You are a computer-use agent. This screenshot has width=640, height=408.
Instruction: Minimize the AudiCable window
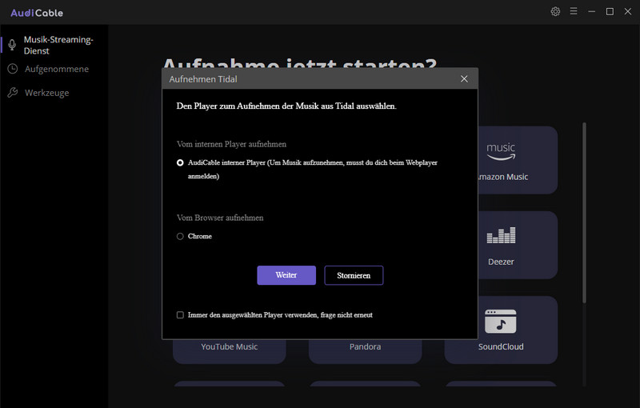point(591,11)
